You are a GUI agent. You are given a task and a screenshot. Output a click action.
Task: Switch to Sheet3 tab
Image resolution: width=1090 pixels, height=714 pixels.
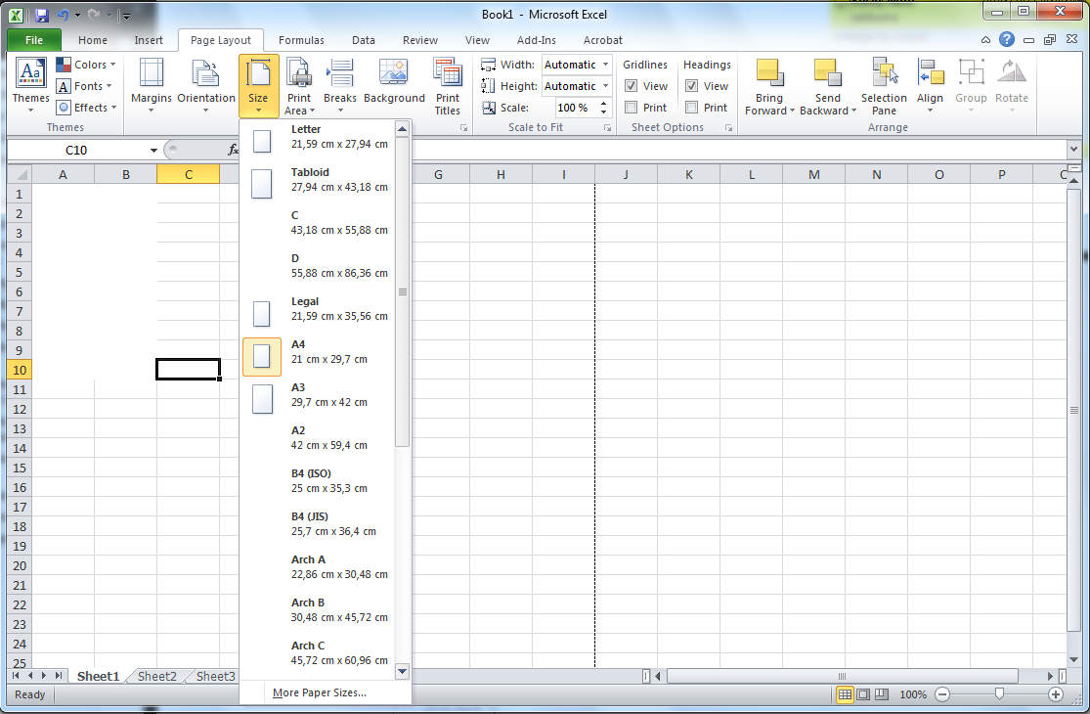tap(215, 677)
